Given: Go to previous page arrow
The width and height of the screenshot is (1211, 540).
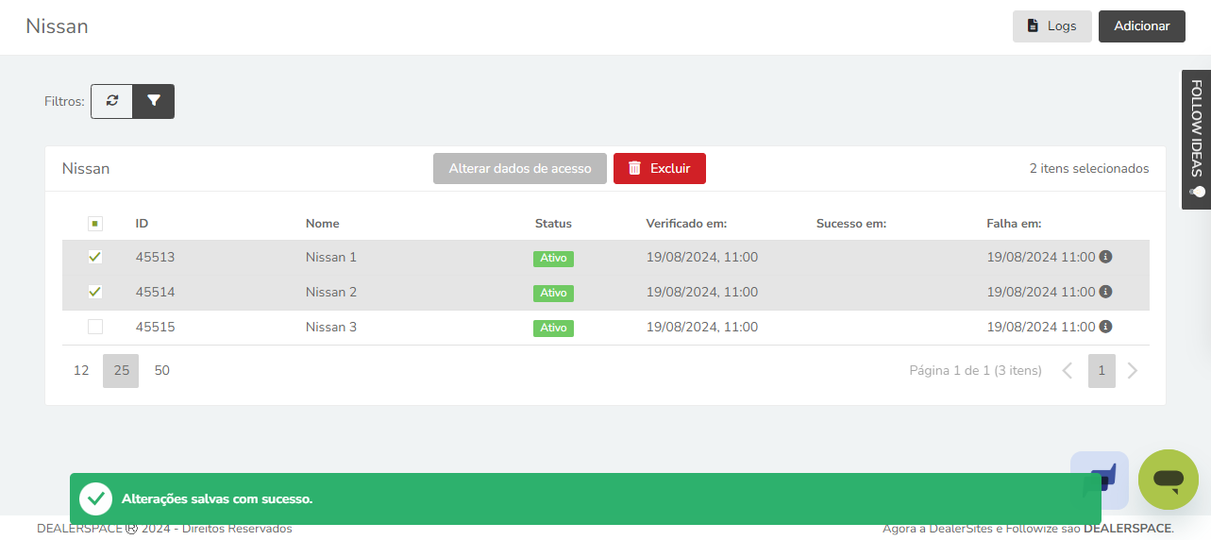Looking at the screenshot, I should tap(1068, 371).
